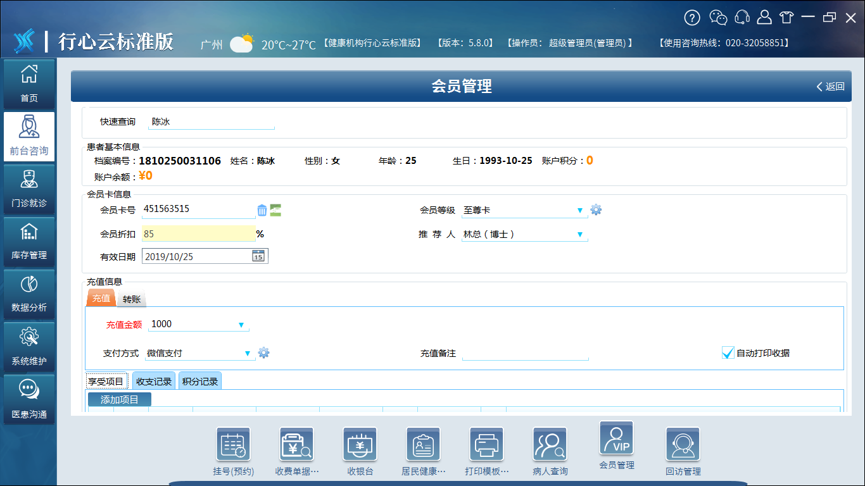This screenshot has width=865, height=486.
Task: Switch to 转账 tab
Action: click(132, 299)
